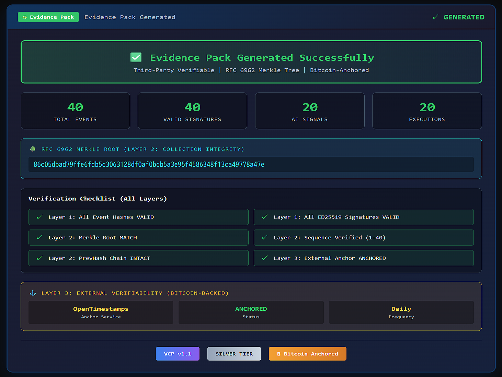
Task: Open the OpenTimestamps anchor service entry
Action: click(101, 312)
